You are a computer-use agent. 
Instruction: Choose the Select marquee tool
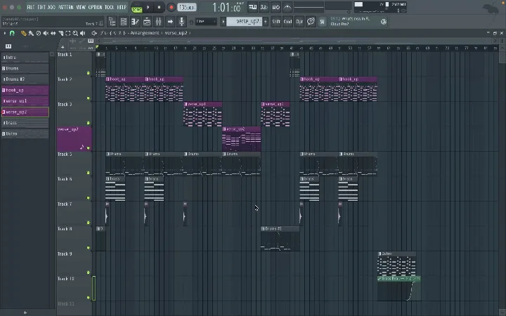pyautogui.click(x=68, y=33)
